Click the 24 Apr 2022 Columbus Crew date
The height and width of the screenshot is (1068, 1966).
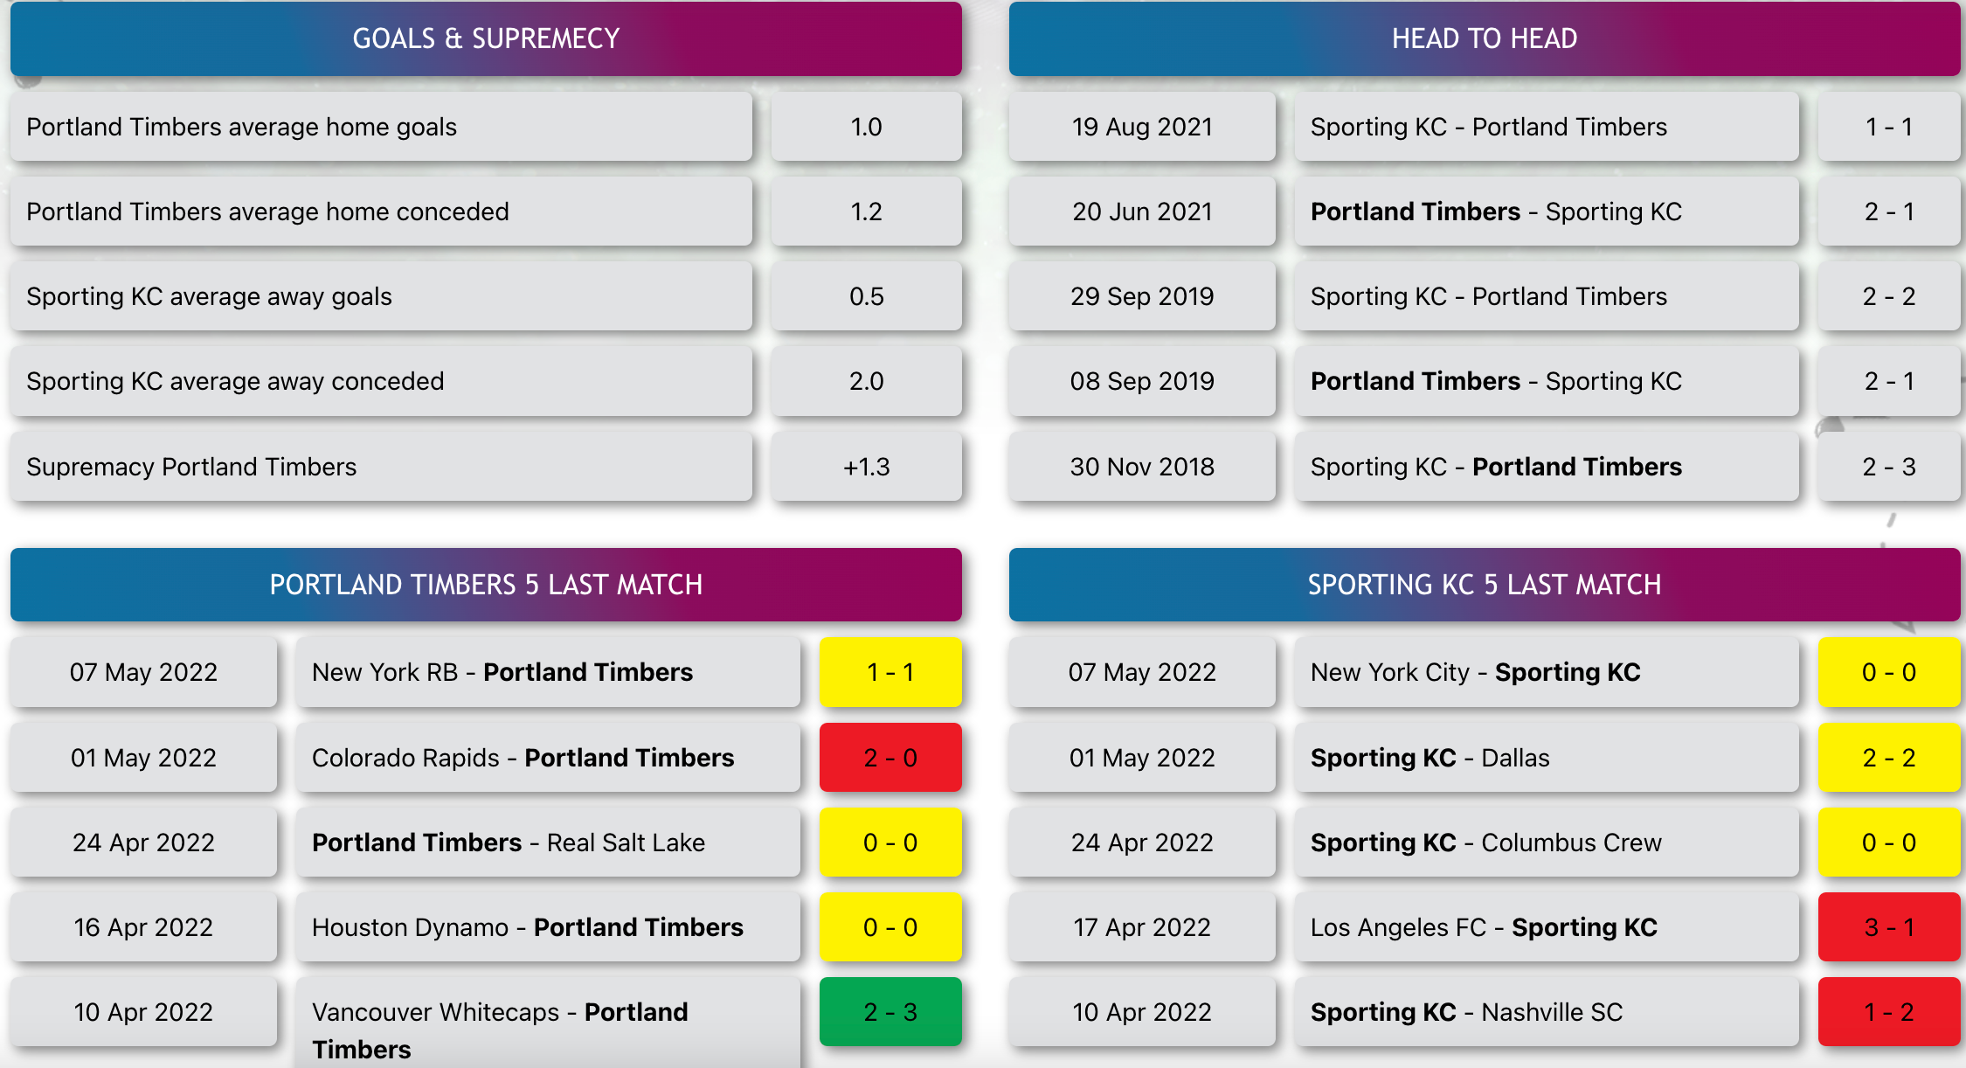pyautogui.click(x=1142, y=842)
